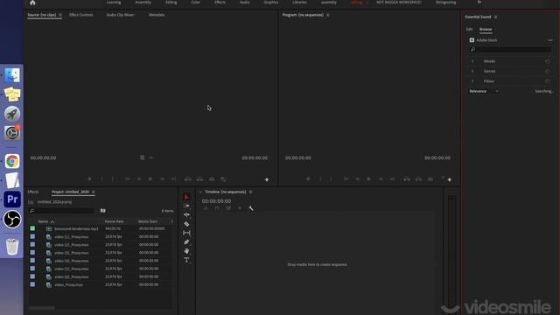Select the Razor tool

[186, 224]
